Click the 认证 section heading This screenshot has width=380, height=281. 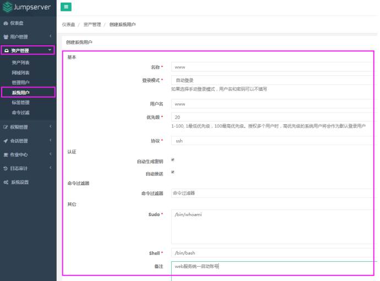[72, 152]
